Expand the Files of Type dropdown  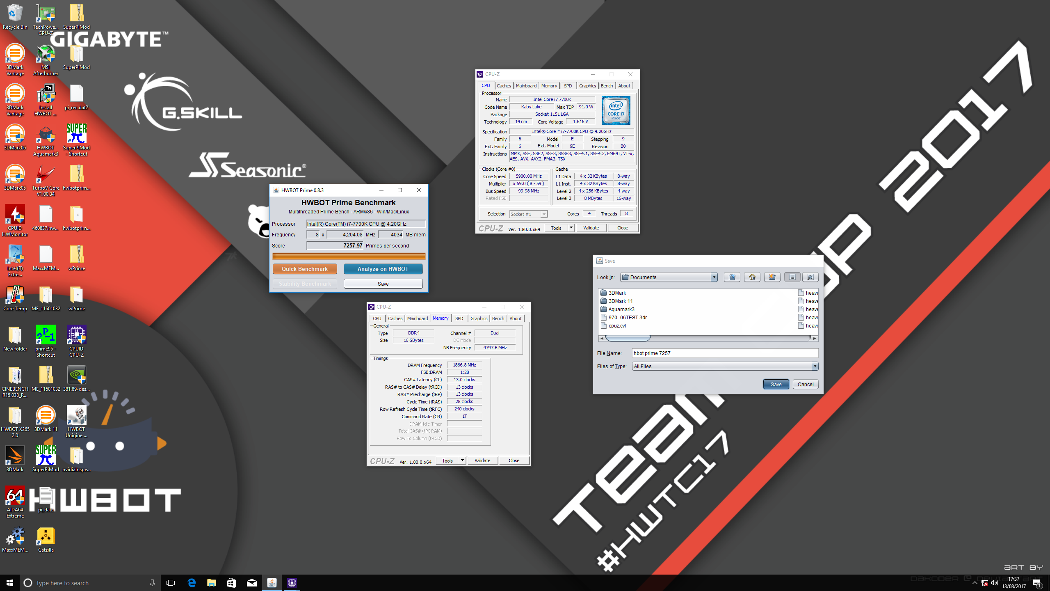point(815,366)
